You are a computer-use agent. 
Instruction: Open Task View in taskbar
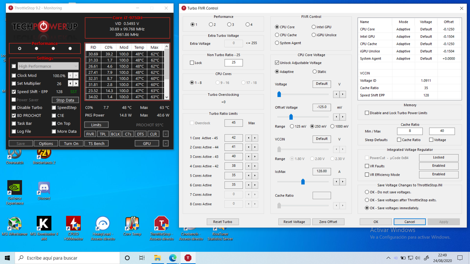click(142, 258)
